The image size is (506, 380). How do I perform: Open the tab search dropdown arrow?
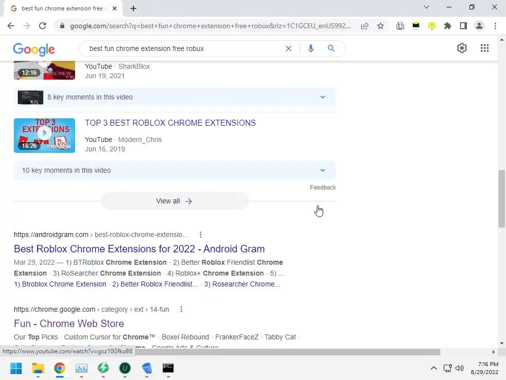pos(426,7)
